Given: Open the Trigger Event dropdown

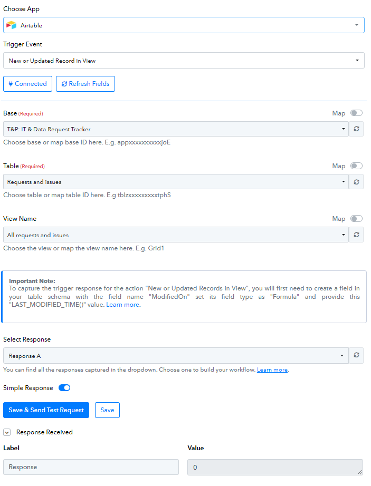Looking at the screenshot, I should coord(184,61).
